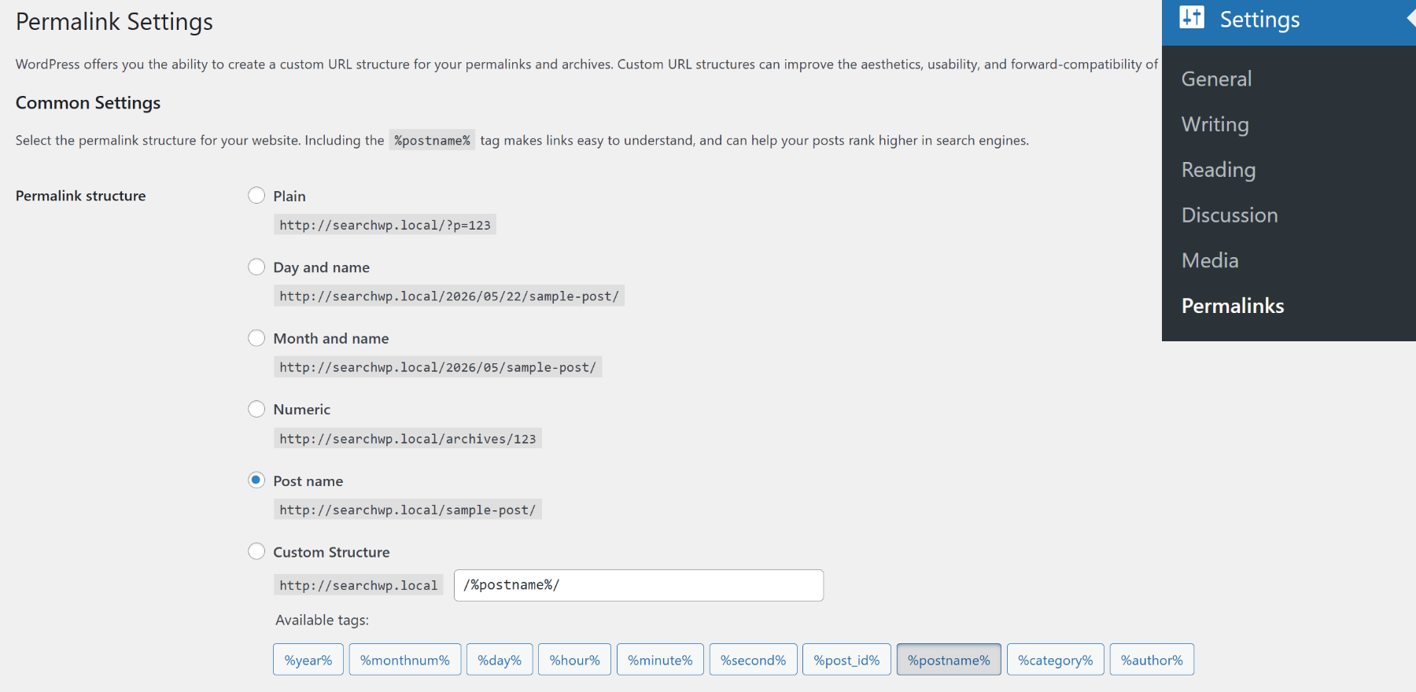Select Month and name radio button
Image resolution: width=1416 pixels, height=692 pixels.
coord(256,337)
